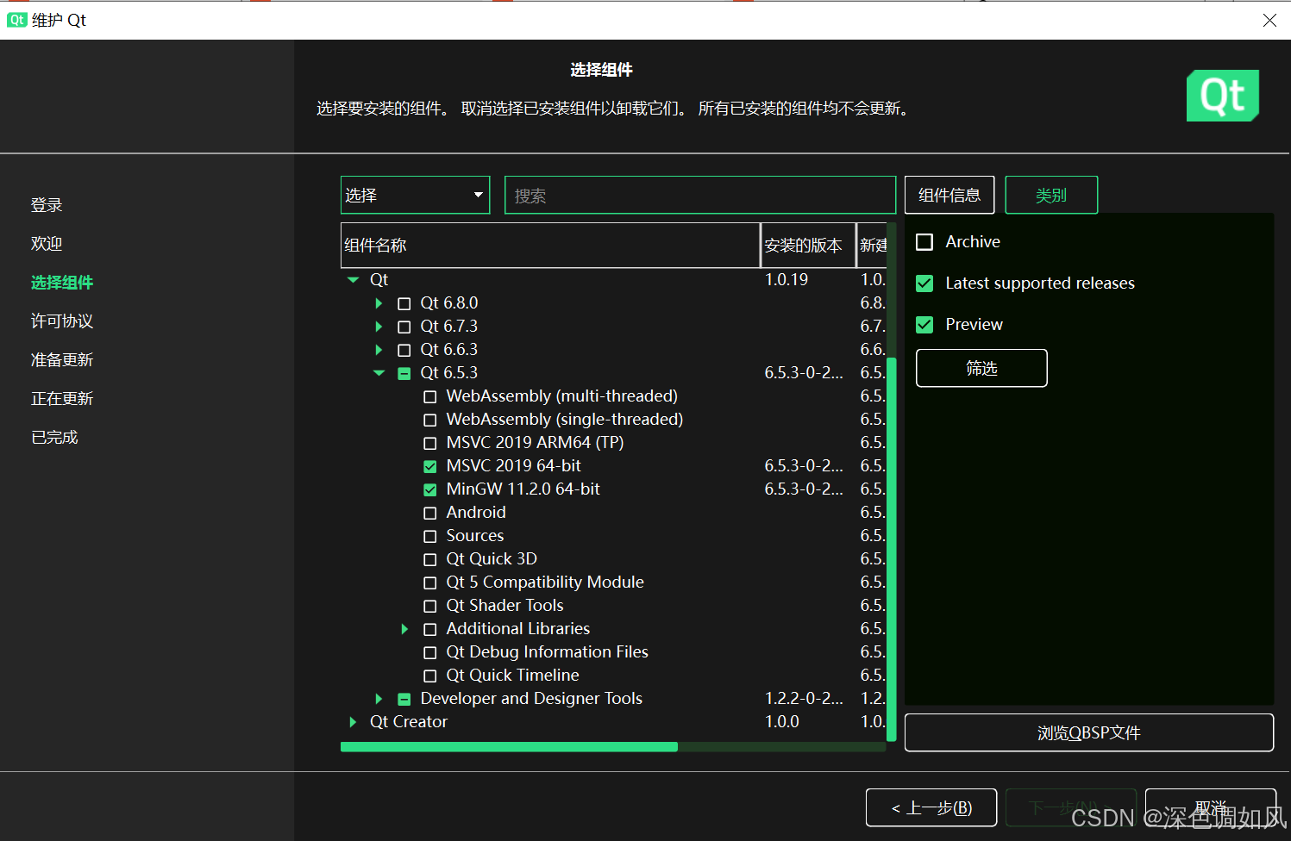Expand Developer and Designer Tools node

(379, 699)
